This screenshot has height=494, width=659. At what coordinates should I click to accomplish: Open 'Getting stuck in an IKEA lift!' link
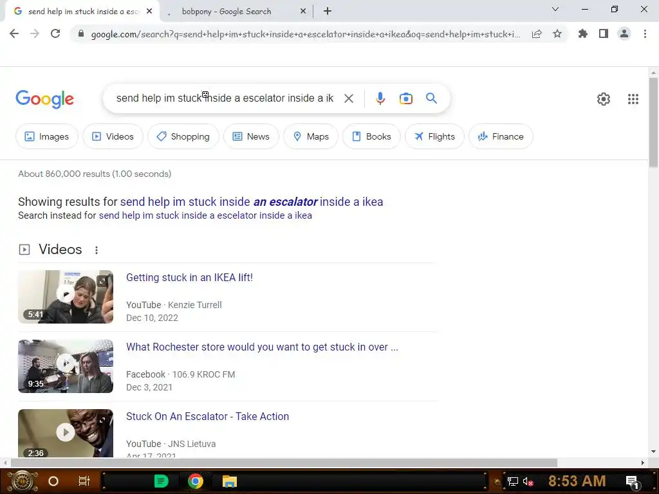tap(189, 278)
